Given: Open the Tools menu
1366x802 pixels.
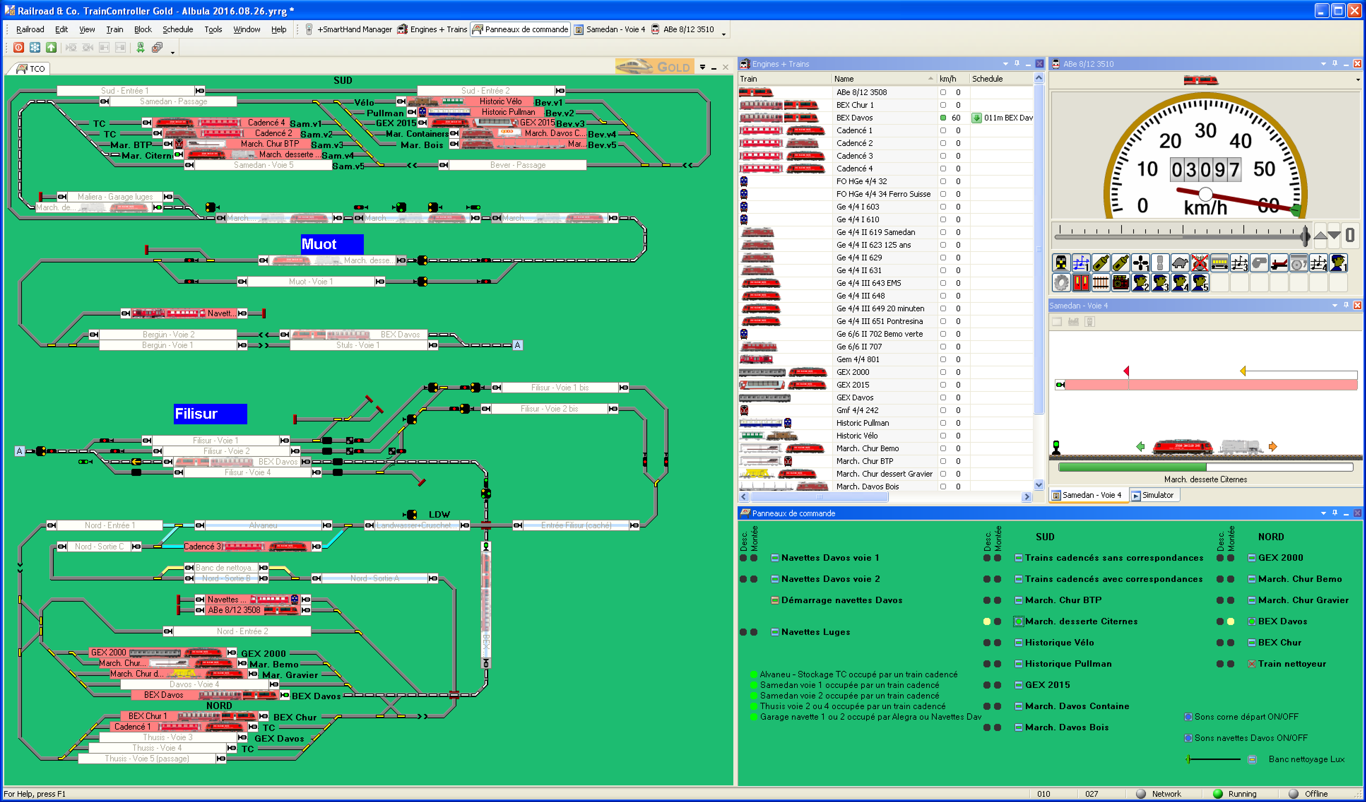Looking at the screenshot, I should (213, 29).
